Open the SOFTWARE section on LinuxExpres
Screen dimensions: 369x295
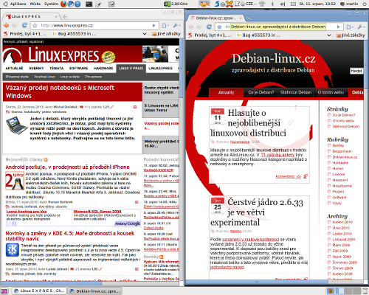tap(78, 68)
